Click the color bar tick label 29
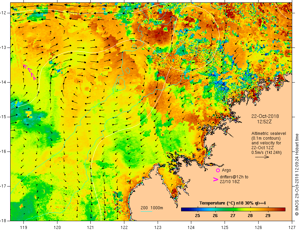The height and width of the screenshot is (231, 299). (x=268, y=216)
